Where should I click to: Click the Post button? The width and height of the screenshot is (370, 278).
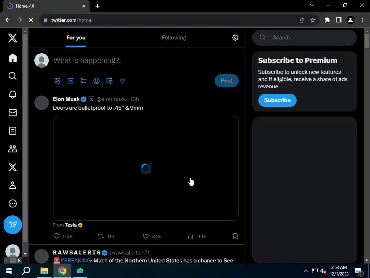[227, 81]
